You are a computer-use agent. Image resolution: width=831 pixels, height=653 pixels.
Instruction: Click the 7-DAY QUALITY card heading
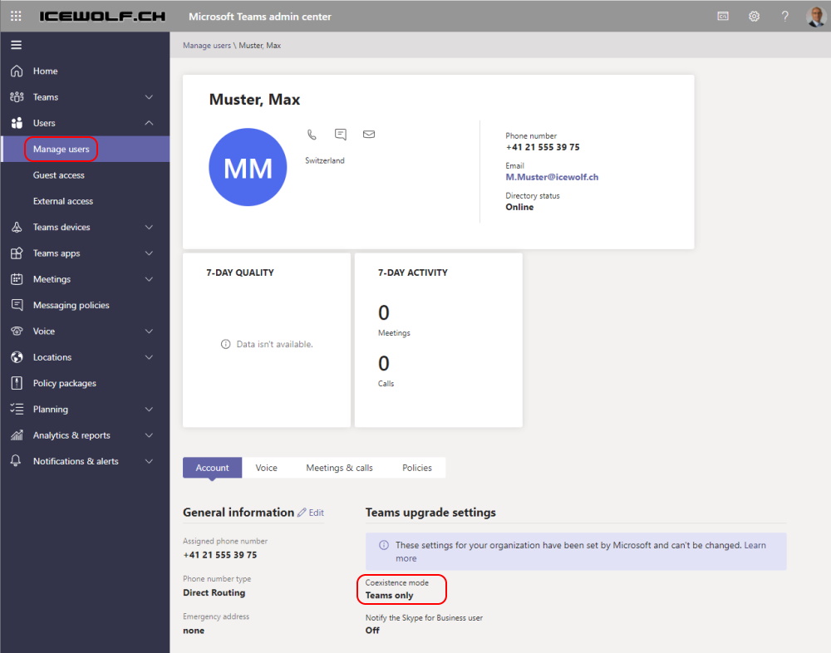coord(240,272)
